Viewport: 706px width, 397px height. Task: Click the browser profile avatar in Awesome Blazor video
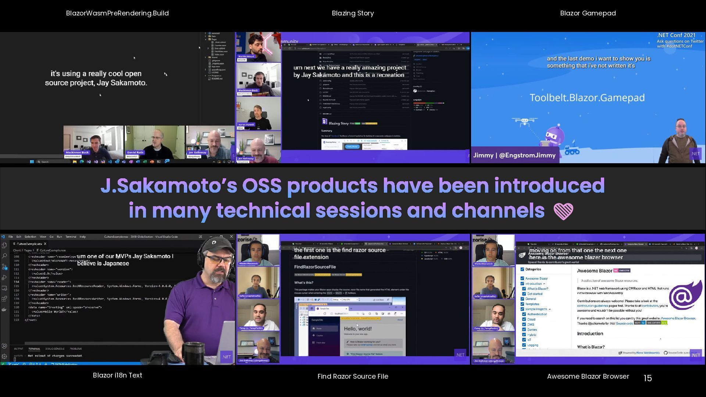click(x=696, y=248)
